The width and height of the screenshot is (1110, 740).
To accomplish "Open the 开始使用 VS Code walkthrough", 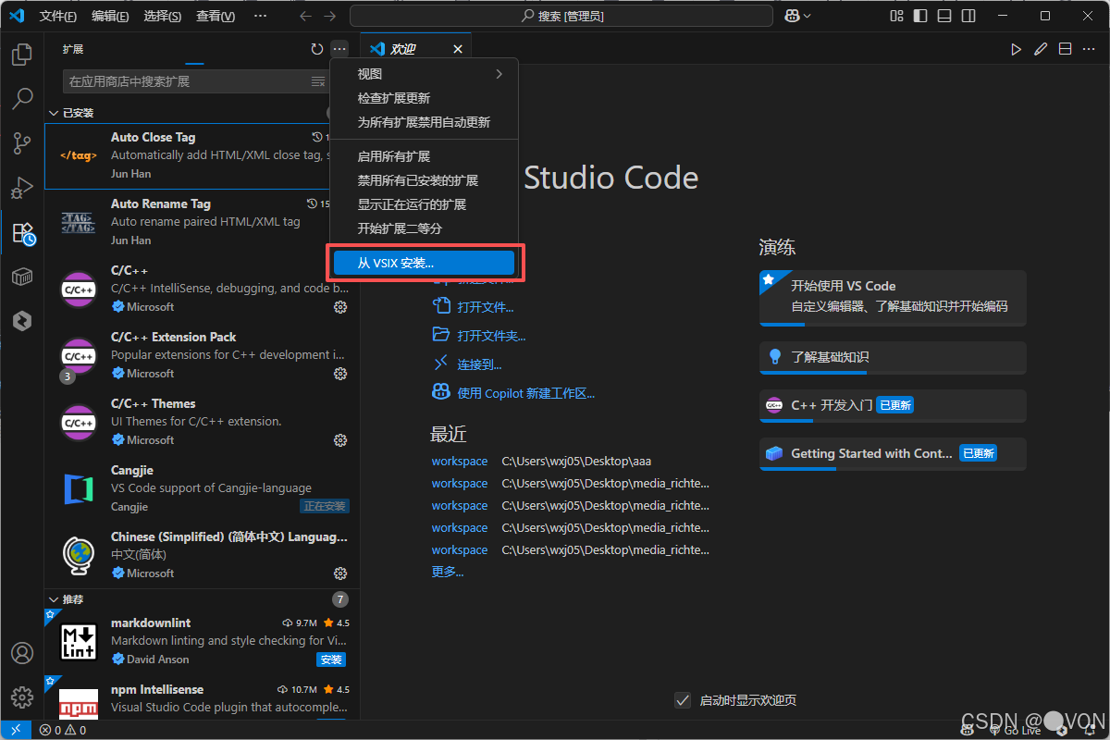I will click(x=893, y=298).
